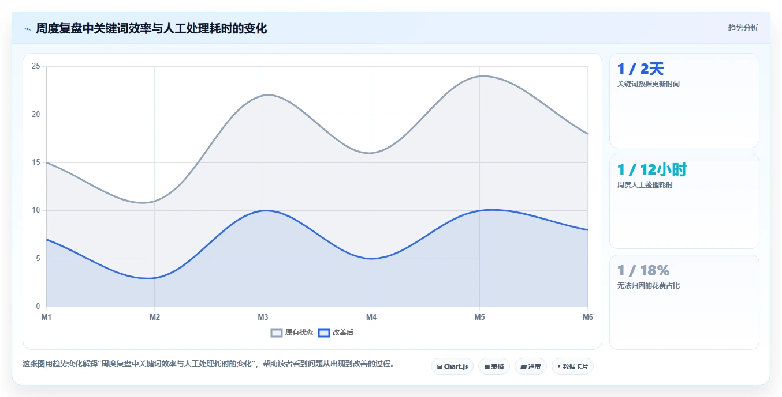This screenshot has height=397, width=782.
Task: Click the 5 y-axis tick label
Action: click(38, 259)
